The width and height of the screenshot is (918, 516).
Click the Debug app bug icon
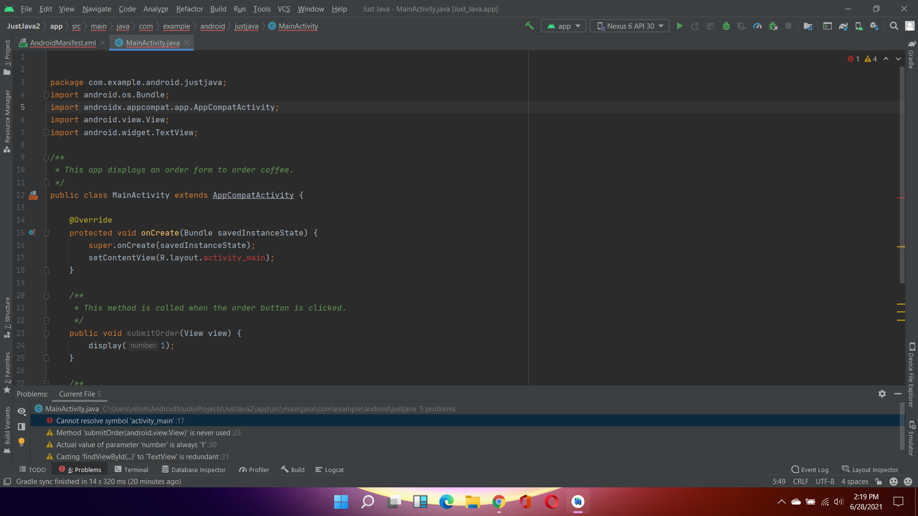coord(726,26)
